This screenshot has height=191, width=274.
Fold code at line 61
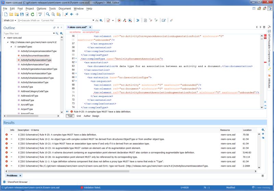tap(76, 58)
